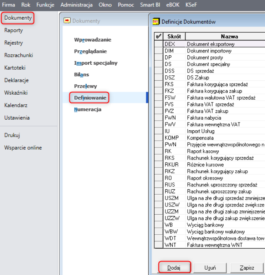Open Wsparcie online in the sidebar
265x275 pixels.
click(23, 147)
